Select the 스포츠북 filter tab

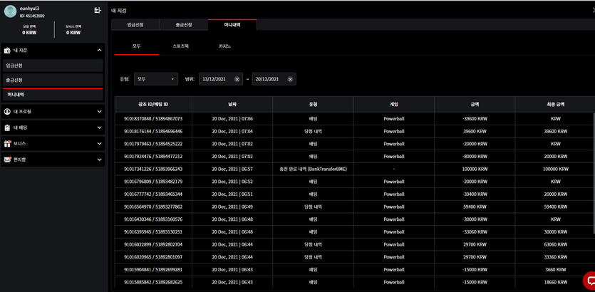(x=180, y=46)
